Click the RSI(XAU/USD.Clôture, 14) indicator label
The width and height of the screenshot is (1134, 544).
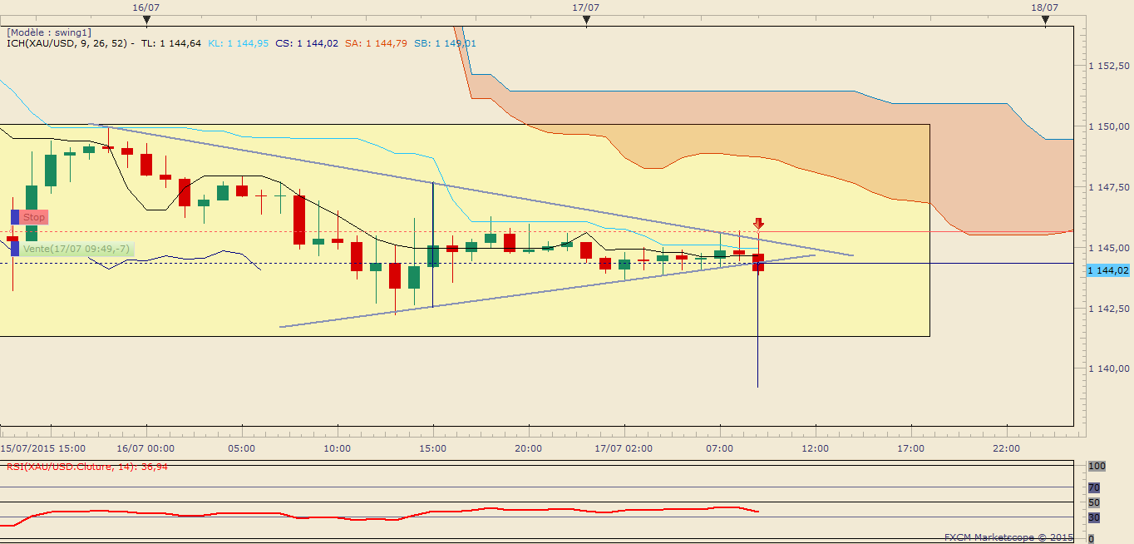87,467
